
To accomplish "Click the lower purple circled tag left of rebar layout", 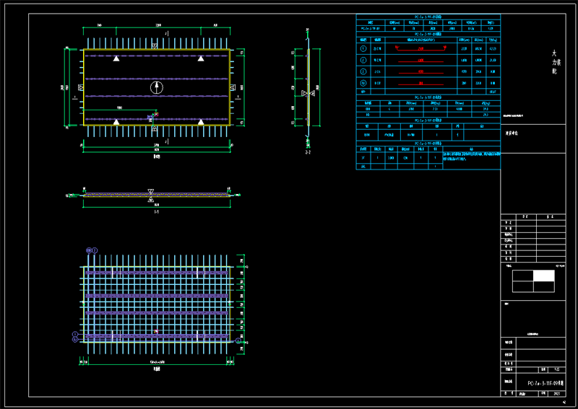I will [75, 340].
